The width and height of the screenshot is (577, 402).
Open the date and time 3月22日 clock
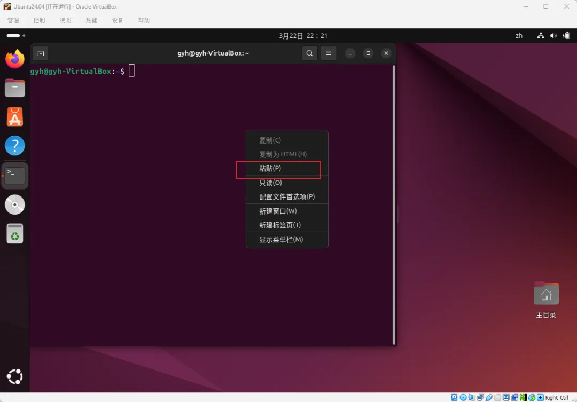pyautogui.click(x=303, y=36)
